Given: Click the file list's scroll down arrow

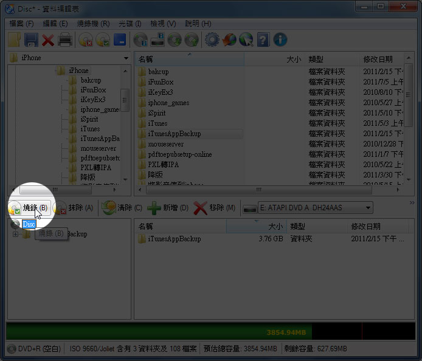Looking at the screenshot, I should coord(409,179).
